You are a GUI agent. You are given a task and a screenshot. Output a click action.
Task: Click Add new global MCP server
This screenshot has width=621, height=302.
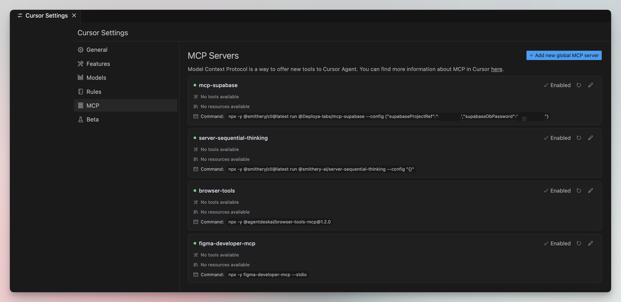(564, 55)
